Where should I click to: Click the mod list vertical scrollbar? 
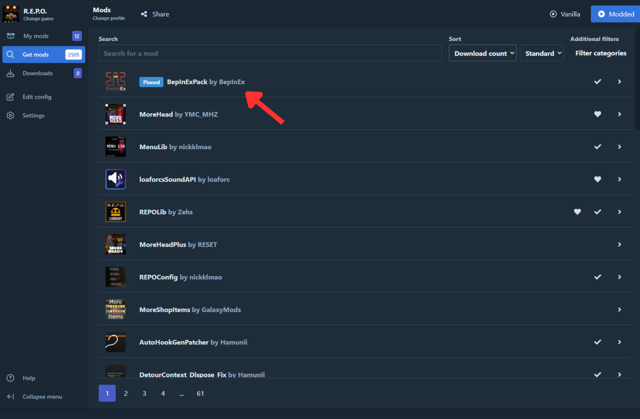[637, 78]
